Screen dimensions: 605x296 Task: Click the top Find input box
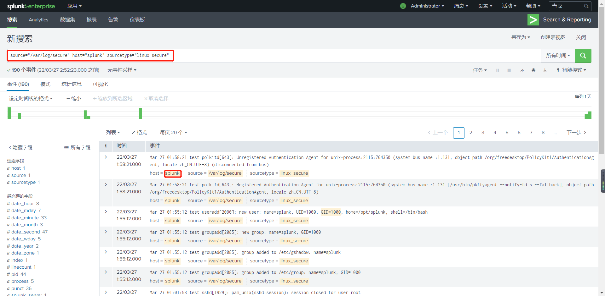tap(570, 6)
